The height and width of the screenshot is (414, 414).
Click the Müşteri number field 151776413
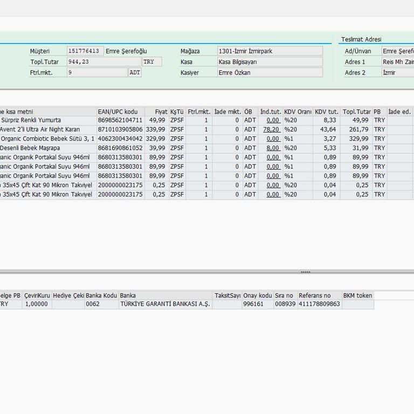(x=85, y=51)
